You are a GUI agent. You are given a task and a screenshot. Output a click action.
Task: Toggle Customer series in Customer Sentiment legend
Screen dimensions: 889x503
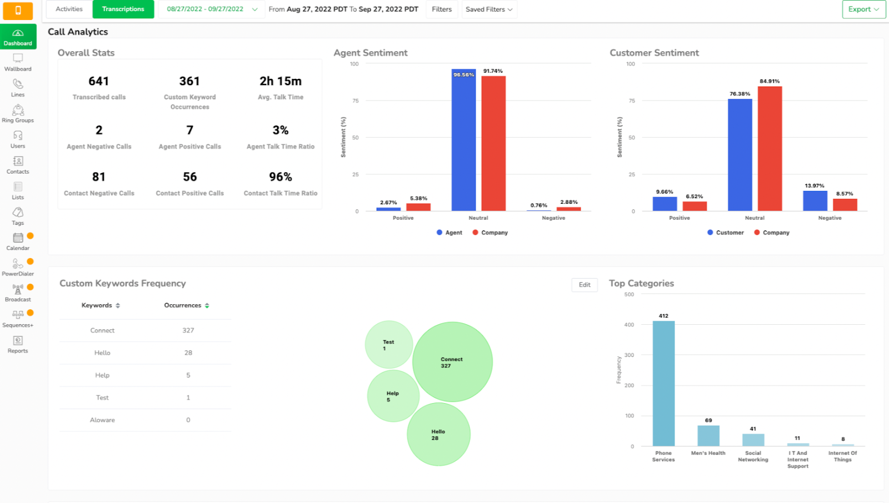pos(725,233)
